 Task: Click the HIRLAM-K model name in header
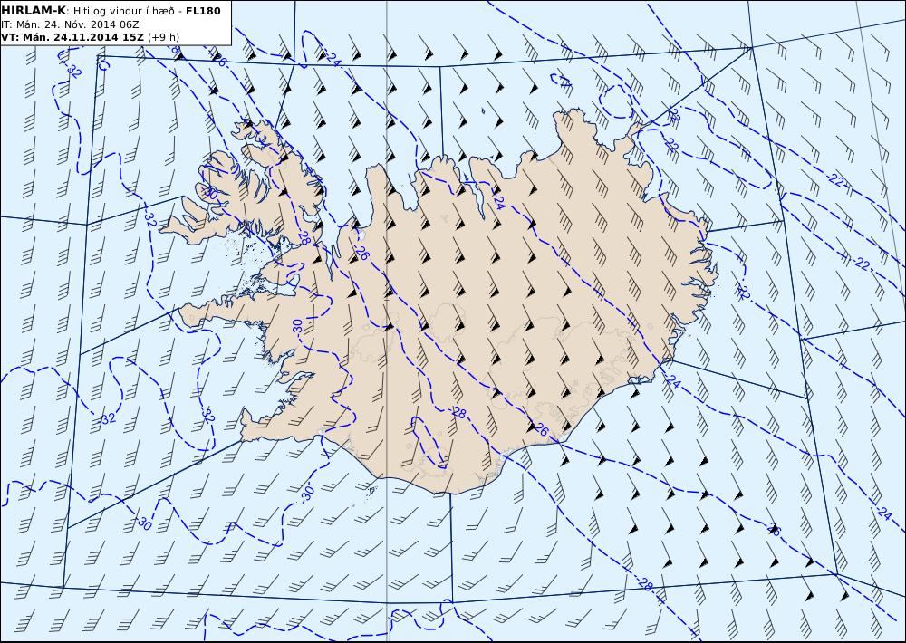point(34,11)
